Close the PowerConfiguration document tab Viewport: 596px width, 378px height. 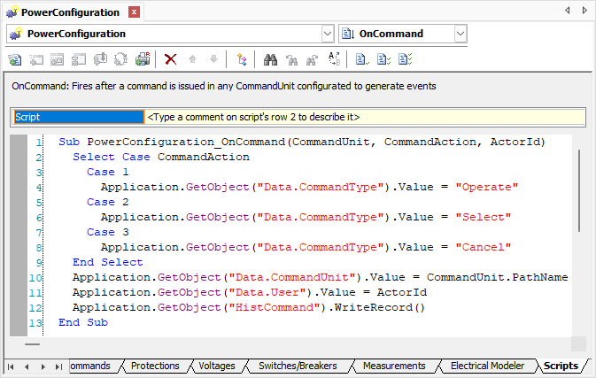tap(133, 12)
